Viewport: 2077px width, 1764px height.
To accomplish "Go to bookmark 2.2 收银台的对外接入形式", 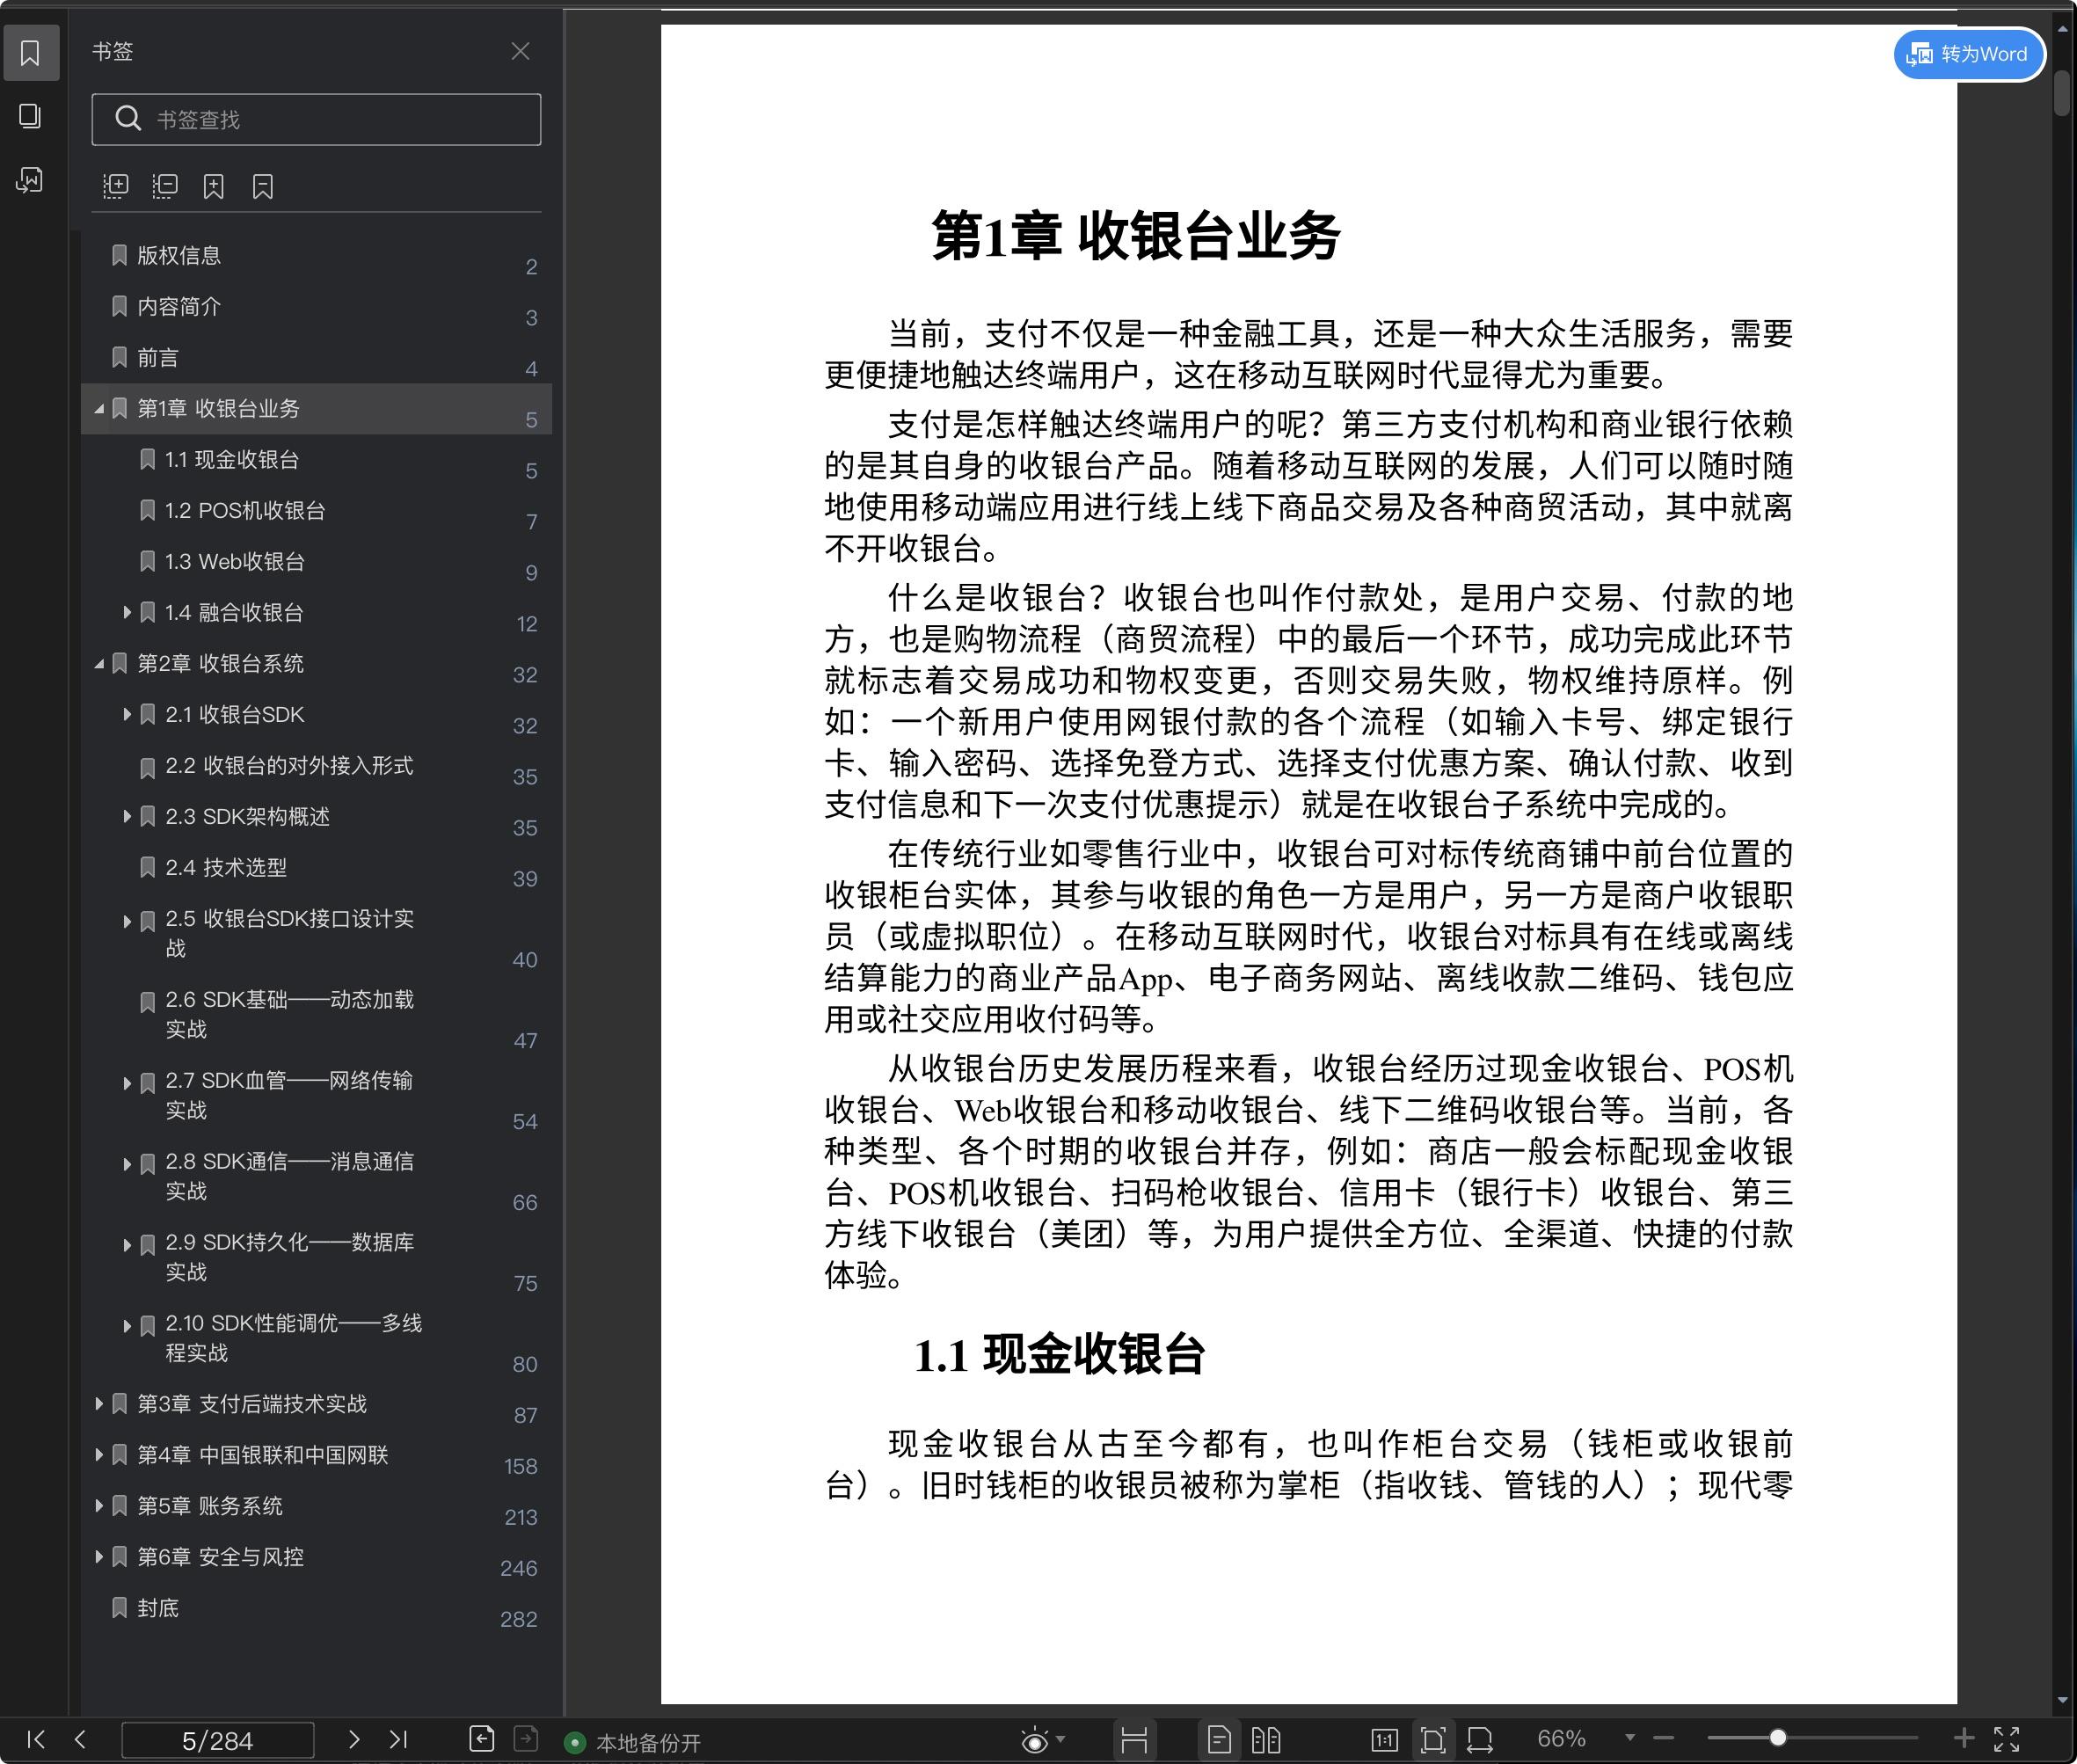I will coord(316,766).
